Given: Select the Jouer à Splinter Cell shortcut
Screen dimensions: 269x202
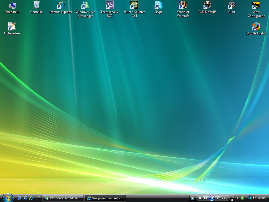Looking at the screenshot, I should [134, 9].
